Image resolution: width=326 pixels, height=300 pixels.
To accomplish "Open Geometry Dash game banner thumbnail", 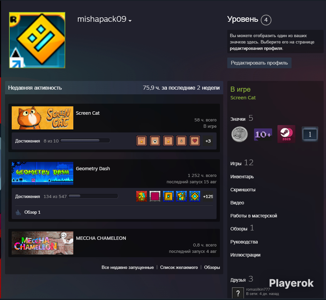I will [x=43, y=173].
